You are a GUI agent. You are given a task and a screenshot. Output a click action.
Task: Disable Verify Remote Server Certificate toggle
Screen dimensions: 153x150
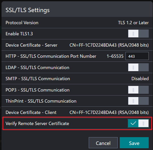tap(138, 123)
